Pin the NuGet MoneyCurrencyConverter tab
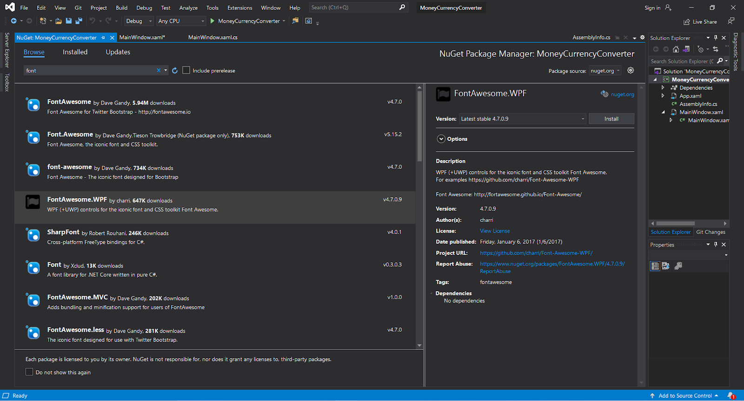744x401 pixels. tap(103, 38)
